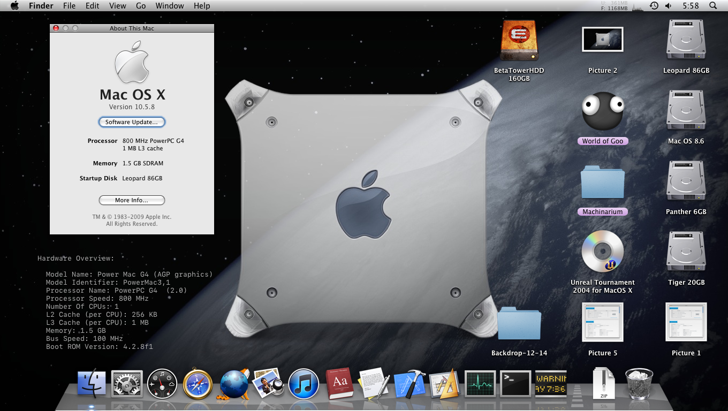Open the File menu
728x411 pixels.
click(69, 6)
